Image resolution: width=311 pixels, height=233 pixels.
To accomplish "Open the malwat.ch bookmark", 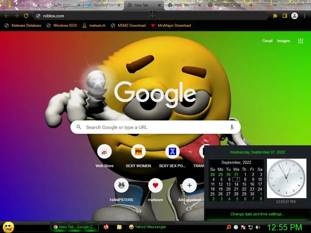I will click(x=94, y=25).
